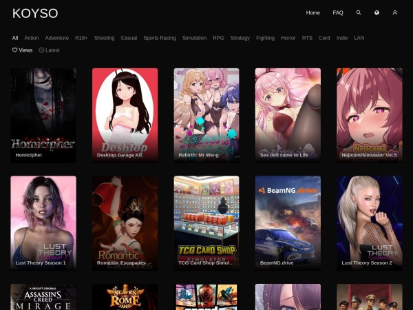Click the search magnifier icon
The width and height of the screenshot is (413, 310).
point(359,12)
